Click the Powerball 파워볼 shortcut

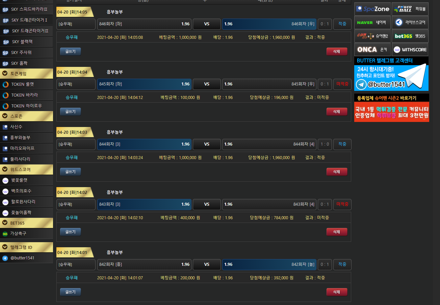[410, 9]
